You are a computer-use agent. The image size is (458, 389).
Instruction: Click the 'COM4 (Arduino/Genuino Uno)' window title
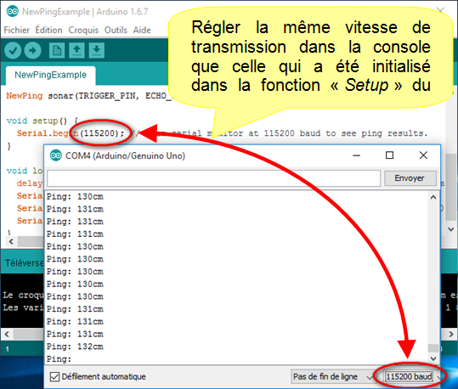pos(125,156)
